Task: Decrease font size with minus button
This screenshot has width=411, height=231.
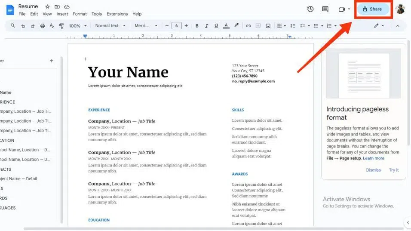Action: (167, 26)
